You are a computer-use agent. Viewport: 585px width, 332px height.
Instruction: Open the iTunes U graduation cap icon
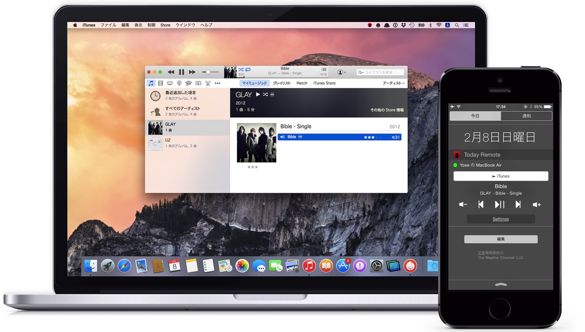pyautogui.click(x=189, y=83)
